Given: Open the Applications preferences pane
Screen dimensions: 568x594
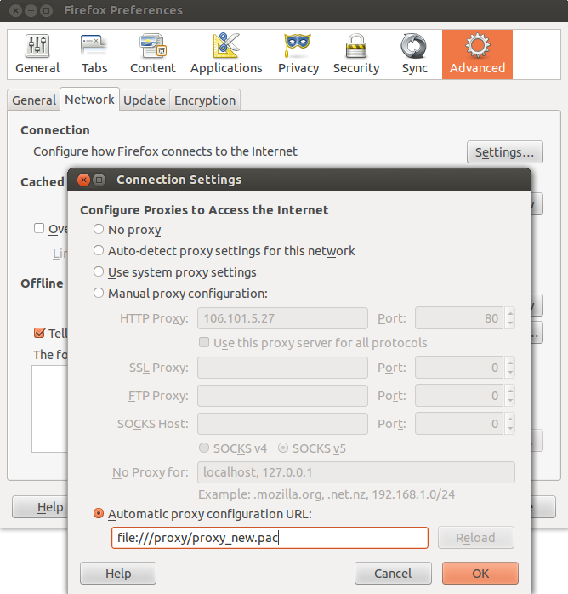Looking at the screenshot, I should 226,54.
